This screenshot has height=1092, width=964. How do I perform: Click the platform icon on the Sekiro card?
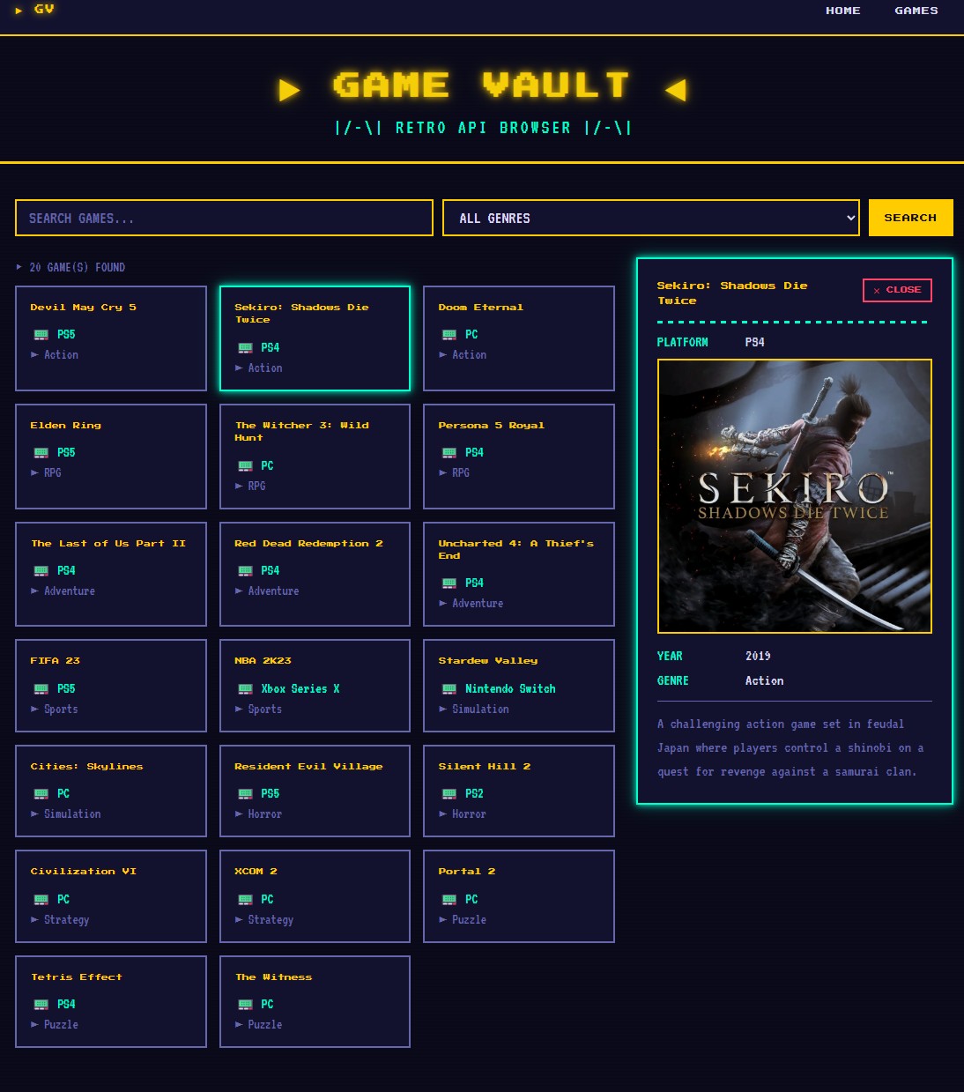245,348
